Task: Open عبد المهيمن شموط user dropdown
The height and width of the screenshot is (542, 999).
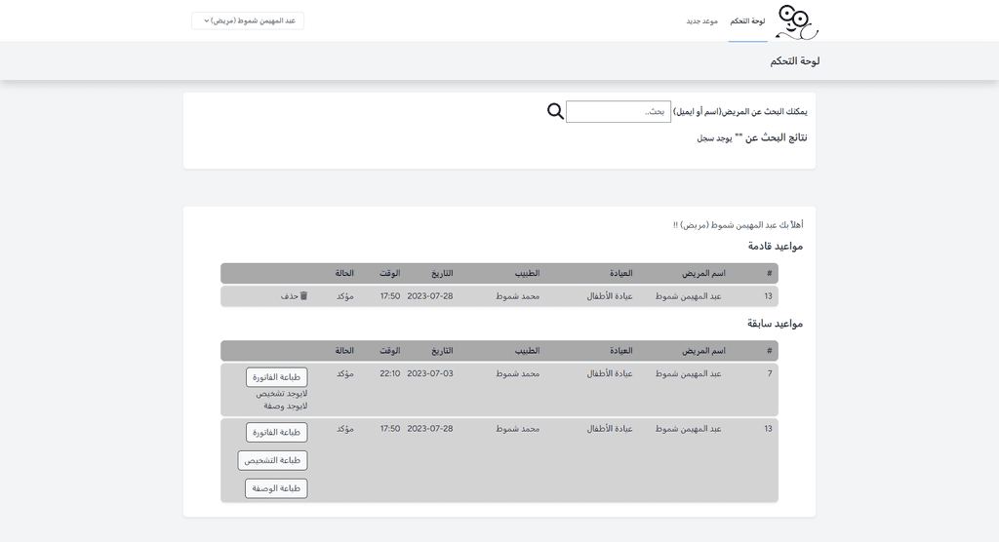Action: click(248, 20)
